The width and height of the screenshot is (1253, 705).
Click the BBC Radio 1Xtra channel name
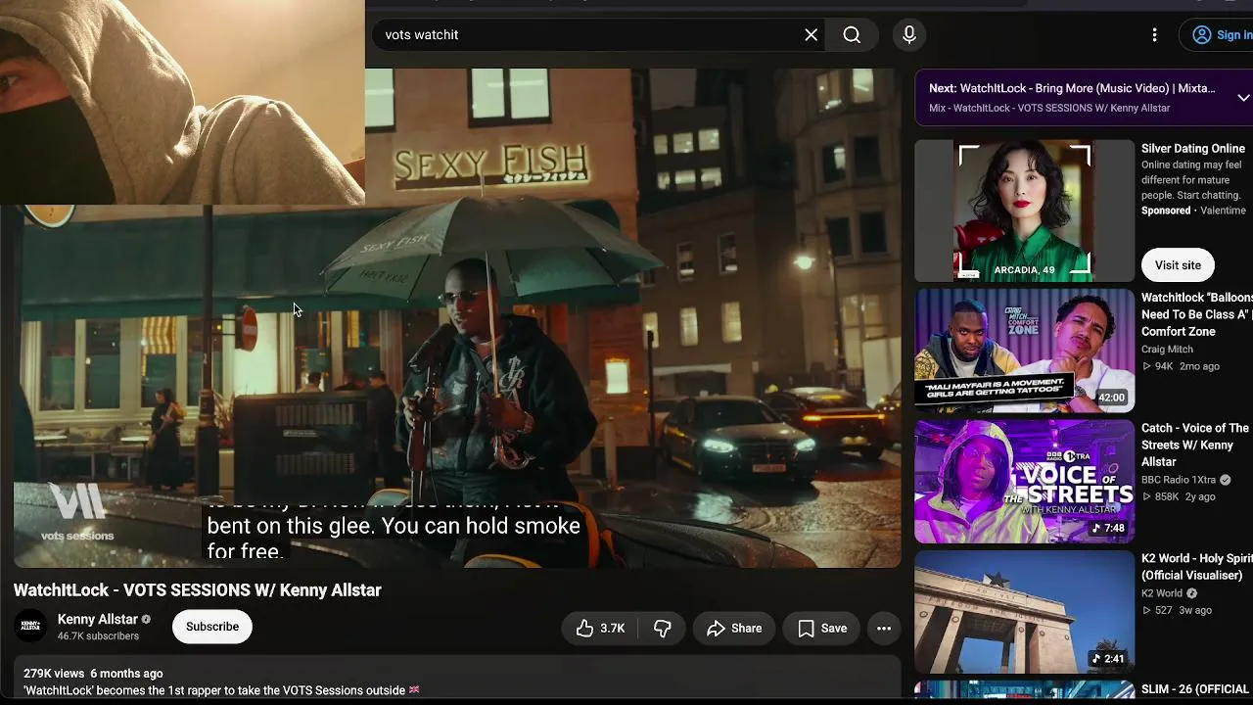(x=1179, y=480)
